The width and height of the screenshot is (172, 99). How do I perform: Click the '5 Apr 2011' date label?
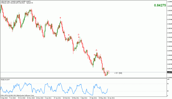coord(84,98)
